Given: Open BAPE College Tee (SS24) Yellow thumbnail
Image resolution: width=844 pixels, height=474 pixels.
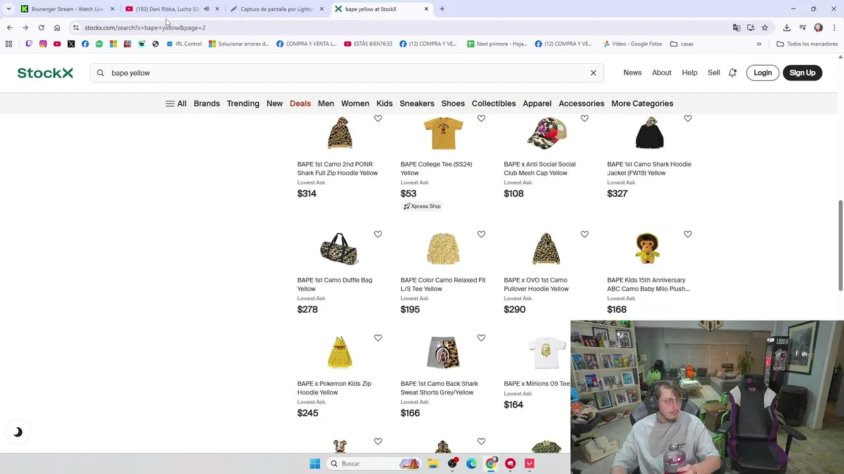Looking at the screenshot, I should tap(443, 134).
